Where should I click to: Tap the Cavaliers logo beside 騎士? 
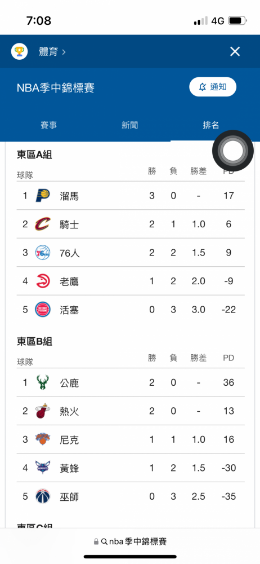tap(43, 224)
